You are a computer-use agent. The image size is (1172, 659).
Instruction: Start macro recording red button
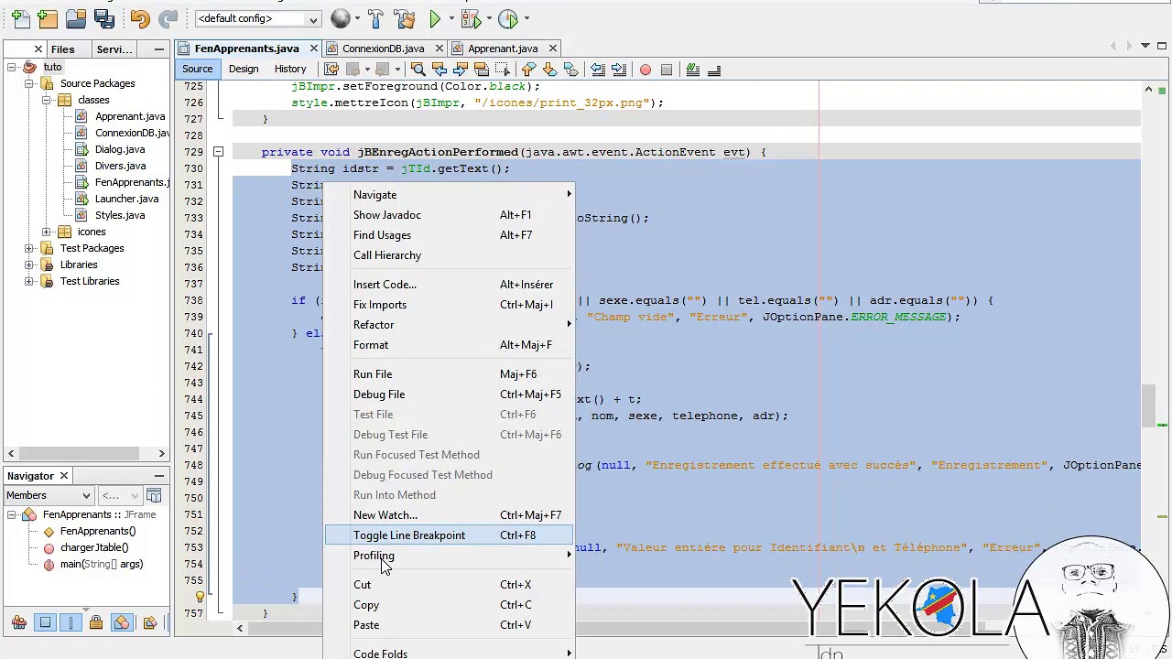point(646,69)
